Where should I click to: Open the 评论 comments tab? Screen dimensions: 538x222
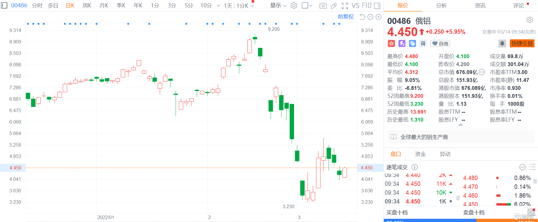[518, 6]
